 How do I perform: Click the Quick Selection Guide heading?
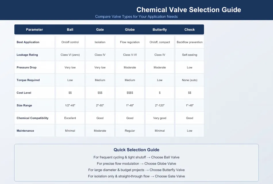(136, 150)
